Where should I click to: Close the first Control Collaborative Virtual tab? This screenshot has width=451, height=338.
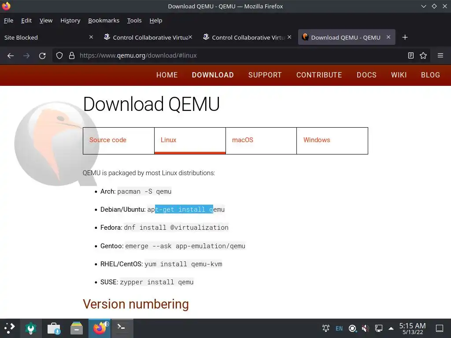point(190,37)
